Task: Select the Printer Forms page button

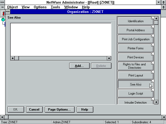Action: 135,48
